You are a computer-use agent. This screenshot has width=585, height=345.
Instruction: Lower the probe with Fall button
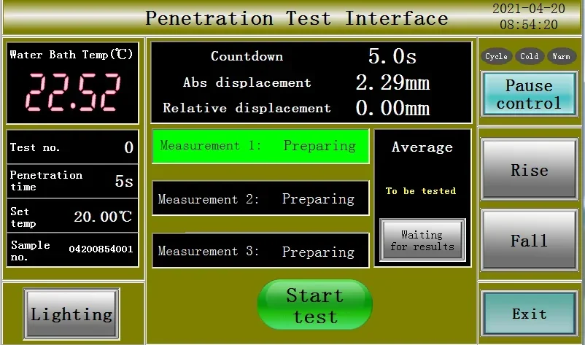(529, 240)
